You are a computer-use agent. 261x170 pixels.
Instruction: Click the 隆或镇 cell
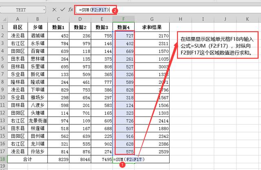pyautogui.click(x=38, y=82)
